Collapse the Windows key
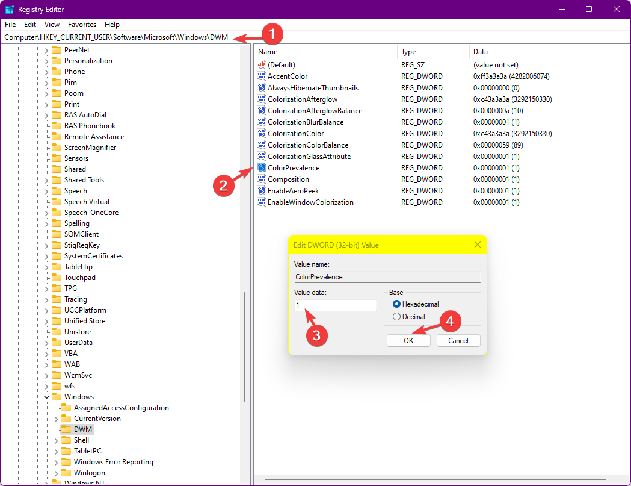 pos(46,396)
